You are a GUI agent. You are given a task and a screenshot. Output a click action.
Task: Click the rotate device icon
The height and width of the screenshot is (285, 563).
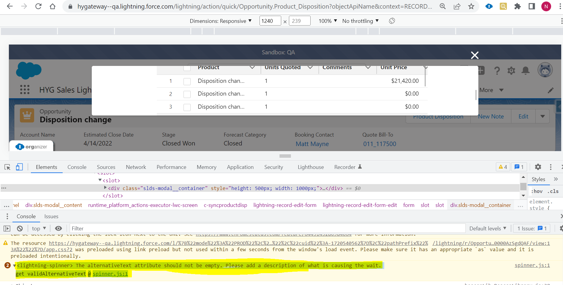coord(392,21)
